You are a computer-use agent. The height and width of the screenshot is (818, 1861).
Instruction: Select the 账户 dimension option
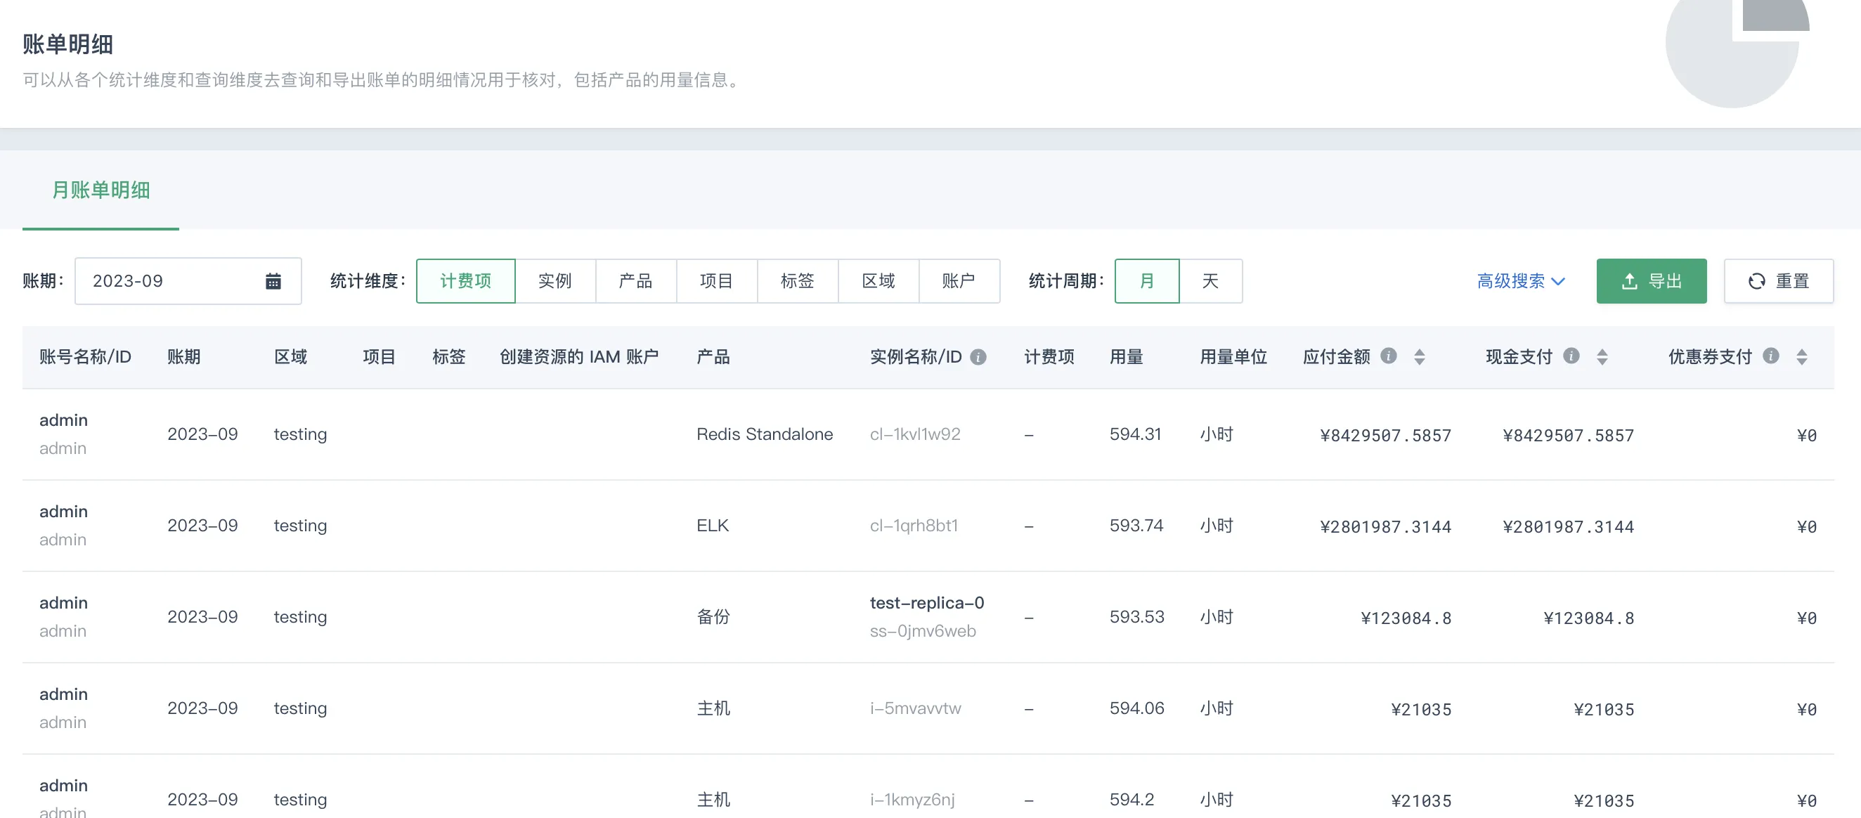point(959,280)
